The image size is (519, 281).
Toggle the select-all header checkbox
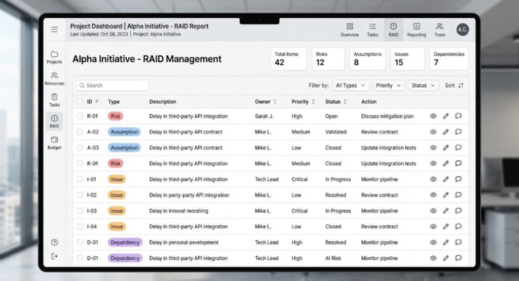(x=80, y=101)
